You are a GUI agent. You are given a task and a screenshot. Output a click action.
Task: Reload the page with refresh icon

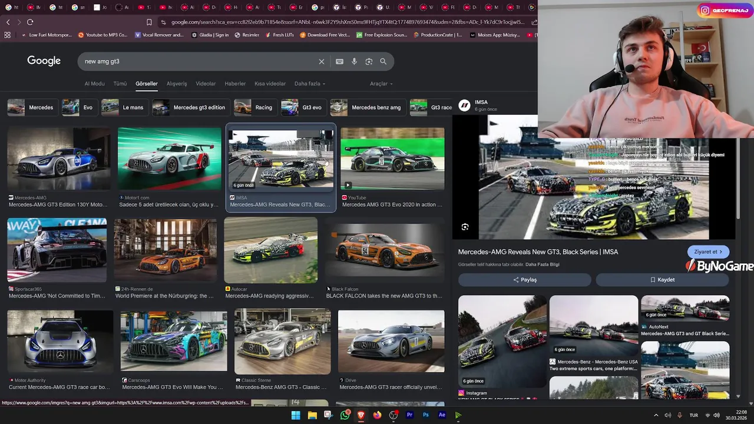pyautogui.click(x=30, y=22)
